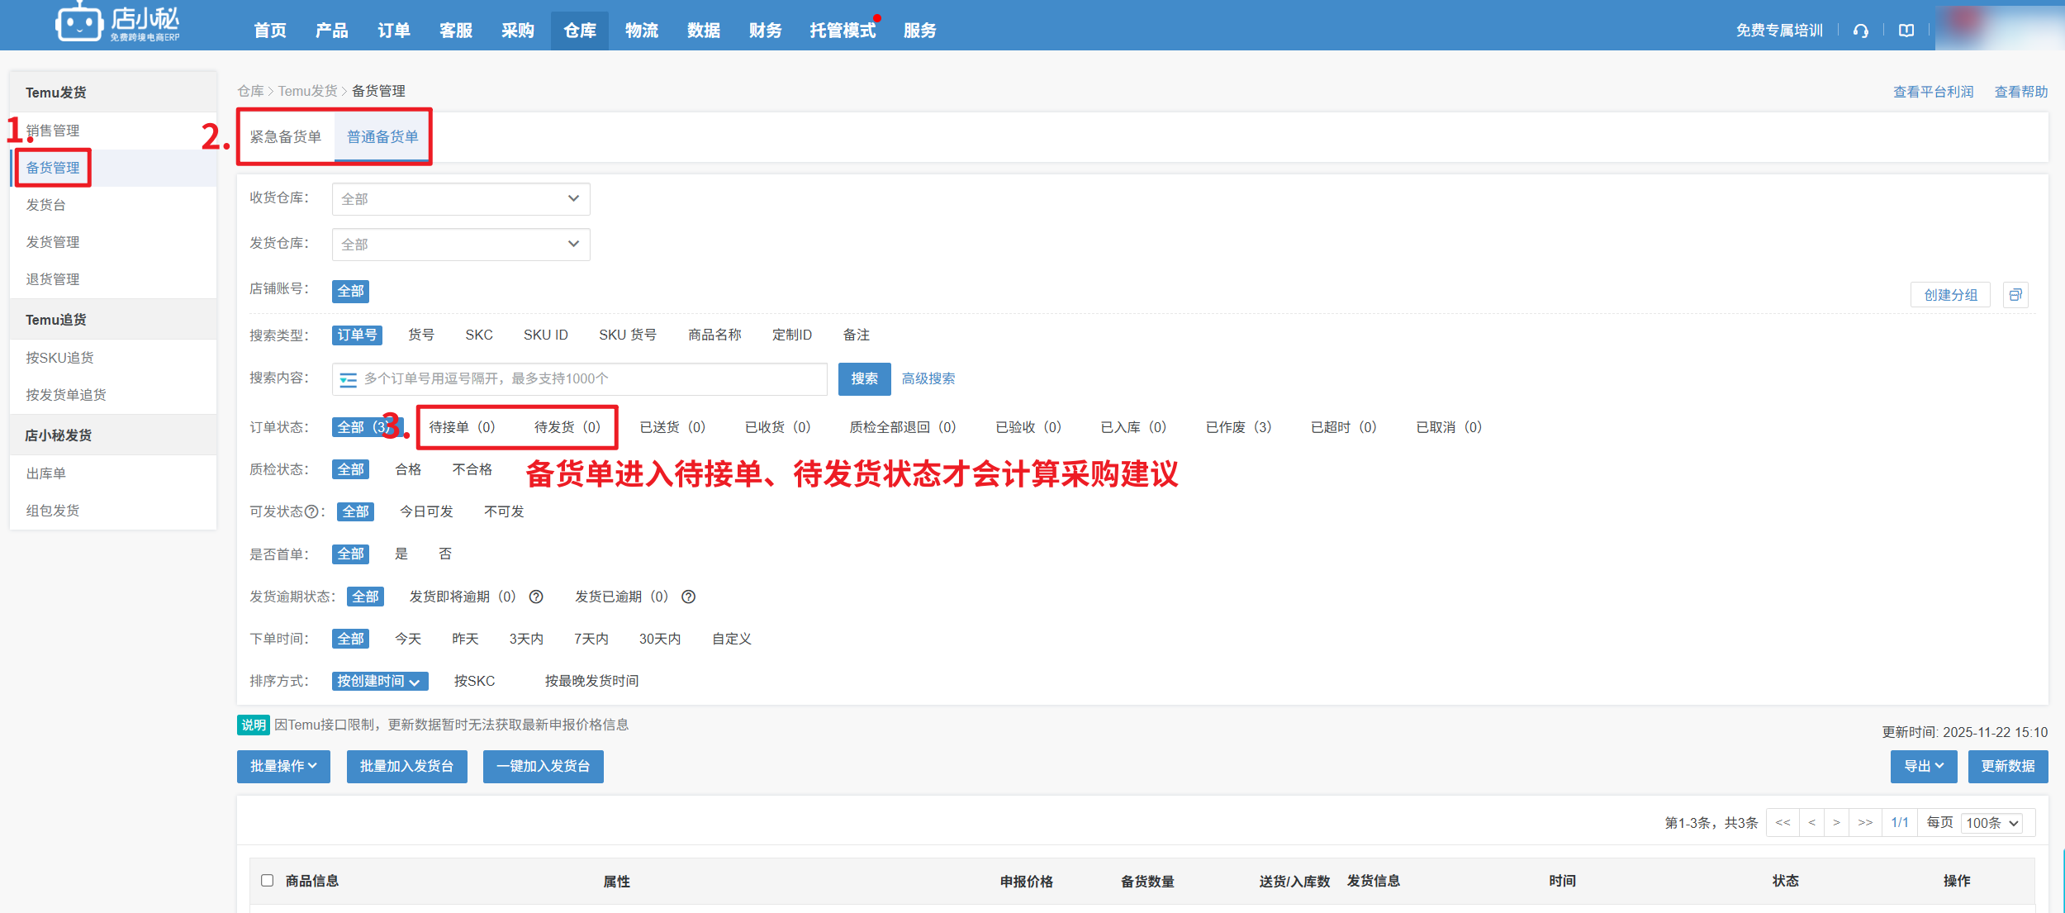Click the 更新数据 button

pos(2007,766)
